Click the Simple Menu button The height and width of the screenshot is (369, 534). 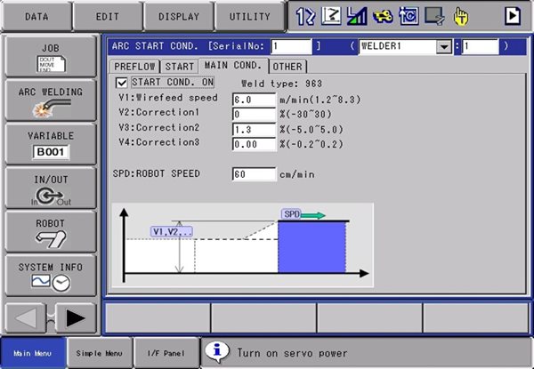pyautogui.click(x=101, y=353)
